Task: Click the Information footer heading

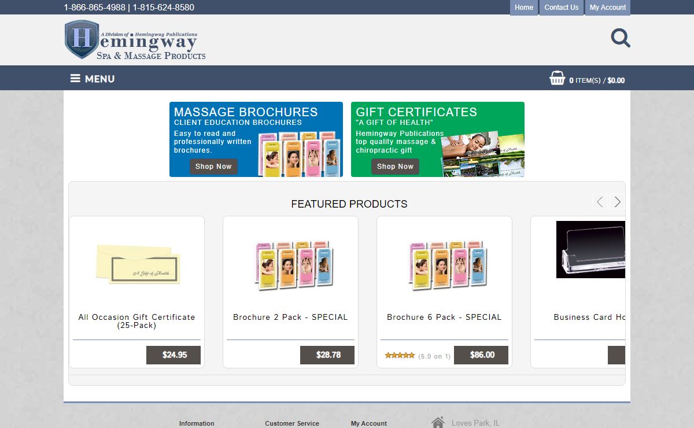Action: tap(197, 423)
